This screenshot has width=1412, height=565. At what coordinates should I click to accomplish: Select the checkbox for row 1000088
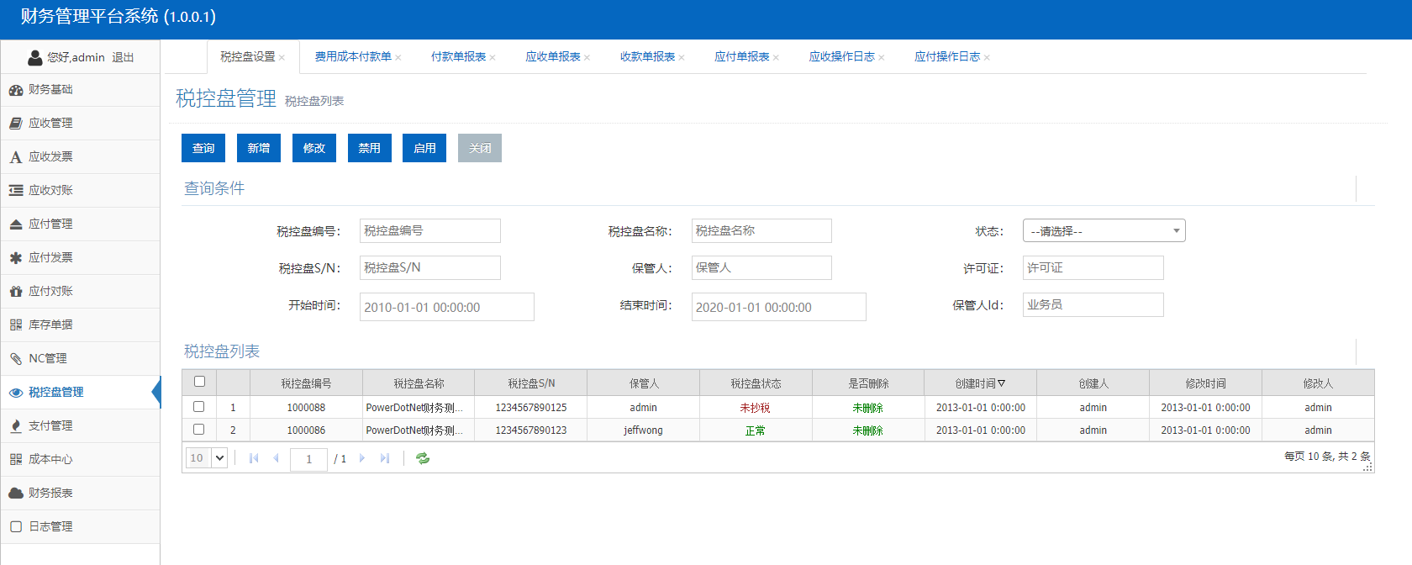click(x=199, y=407)
